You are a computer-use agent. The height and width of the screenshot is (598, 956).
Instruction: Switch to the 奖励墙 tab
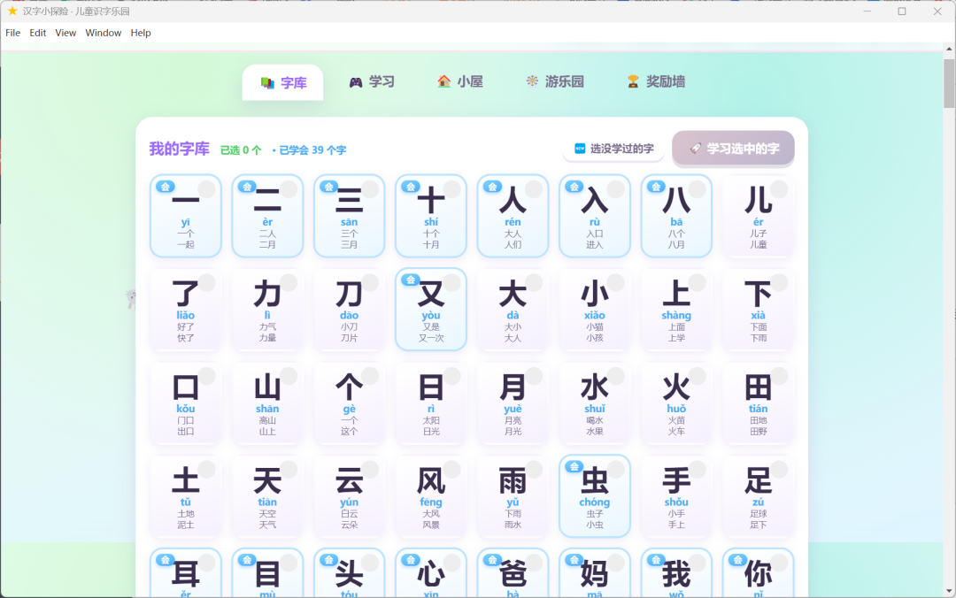pyautogui.click(x=656, y=81)
